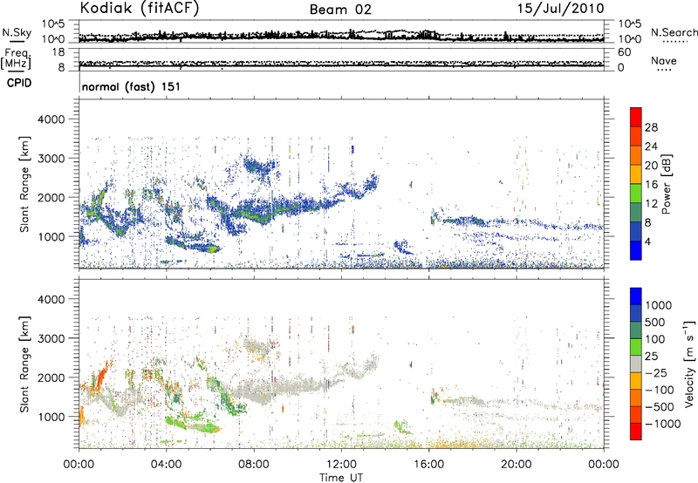Click the velocity colorbar red bottom segment
This screenshot has height=483, width=698.
[x=636, y=432]
